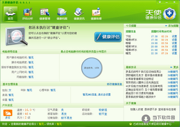Open the 健康资讯 toolbar icon
The width and height of the screenshot is (180, 127).
(79, 14)
